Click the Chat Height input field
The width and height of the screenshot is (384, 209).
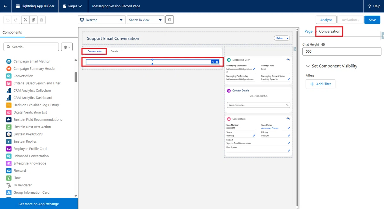click(342, 51)
